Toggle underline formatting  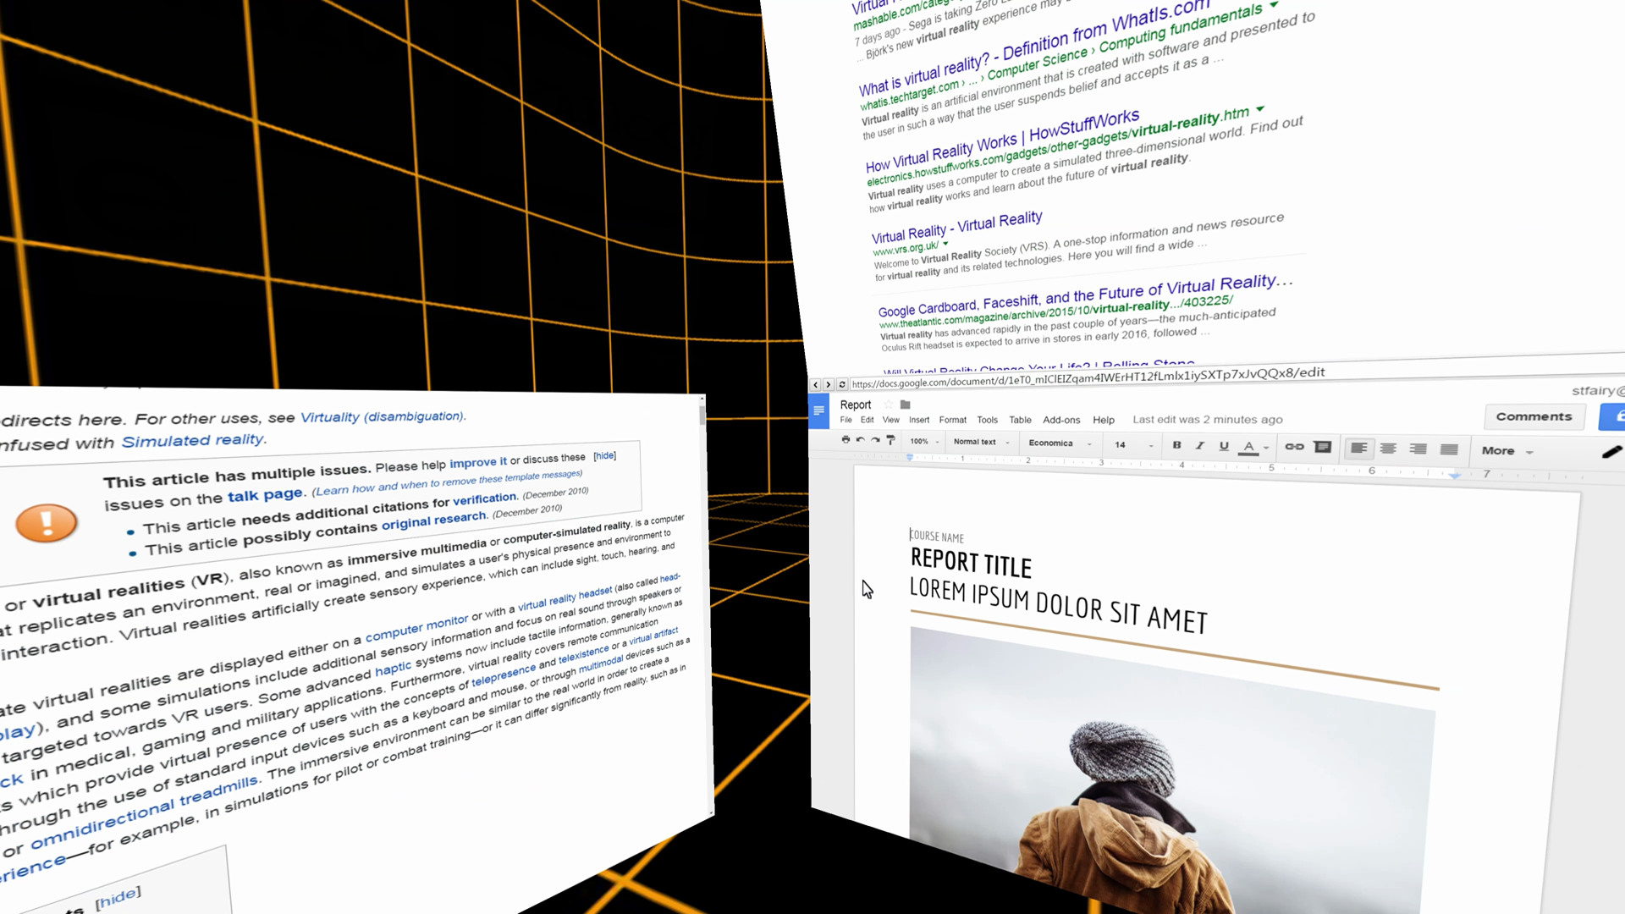click(x=1223, y=446)
